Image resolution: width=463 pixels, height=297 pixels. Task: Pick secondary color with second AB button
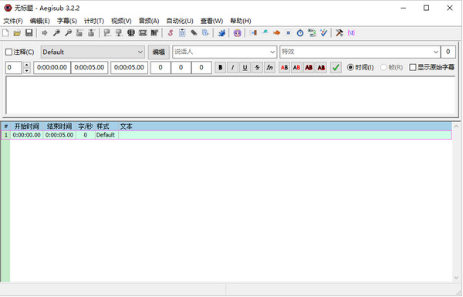[x=297, y=68]
